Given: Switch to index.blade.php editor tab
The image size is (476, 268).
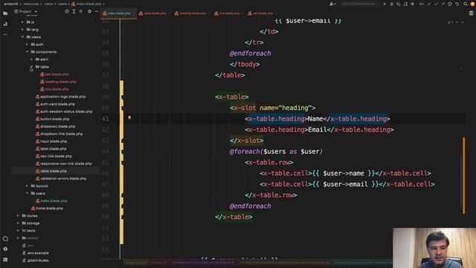Looking at the screenshot, I should [118, 13].
